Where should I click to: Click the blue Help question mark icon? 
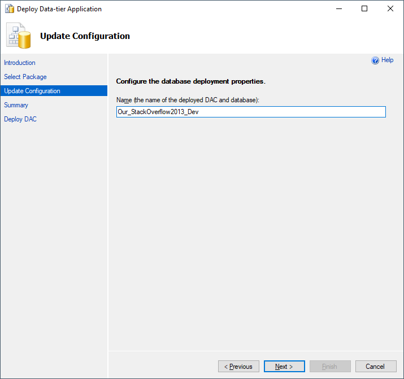[x=375, y=60]
